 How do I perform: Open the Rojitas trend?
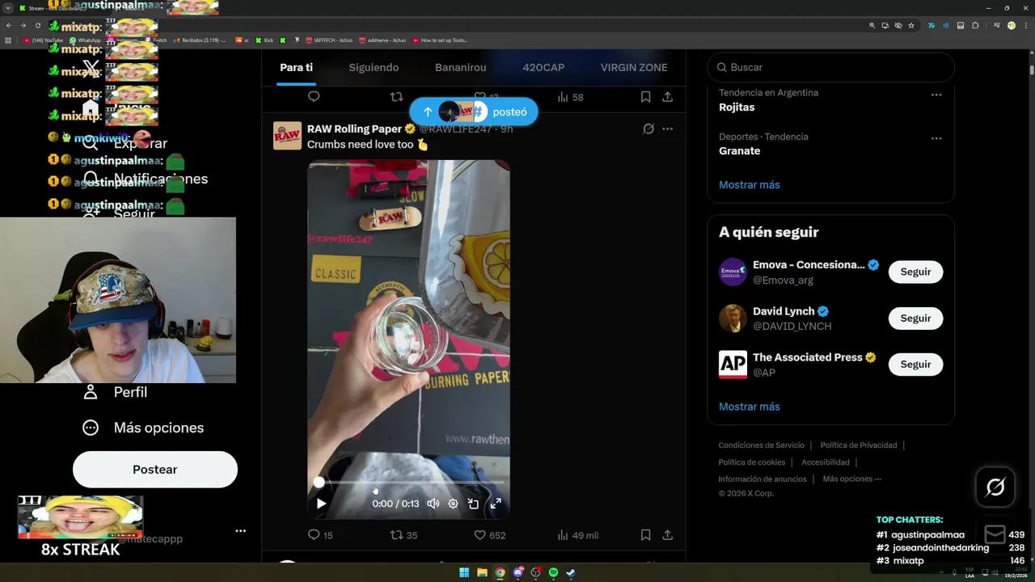click(737, 108)
